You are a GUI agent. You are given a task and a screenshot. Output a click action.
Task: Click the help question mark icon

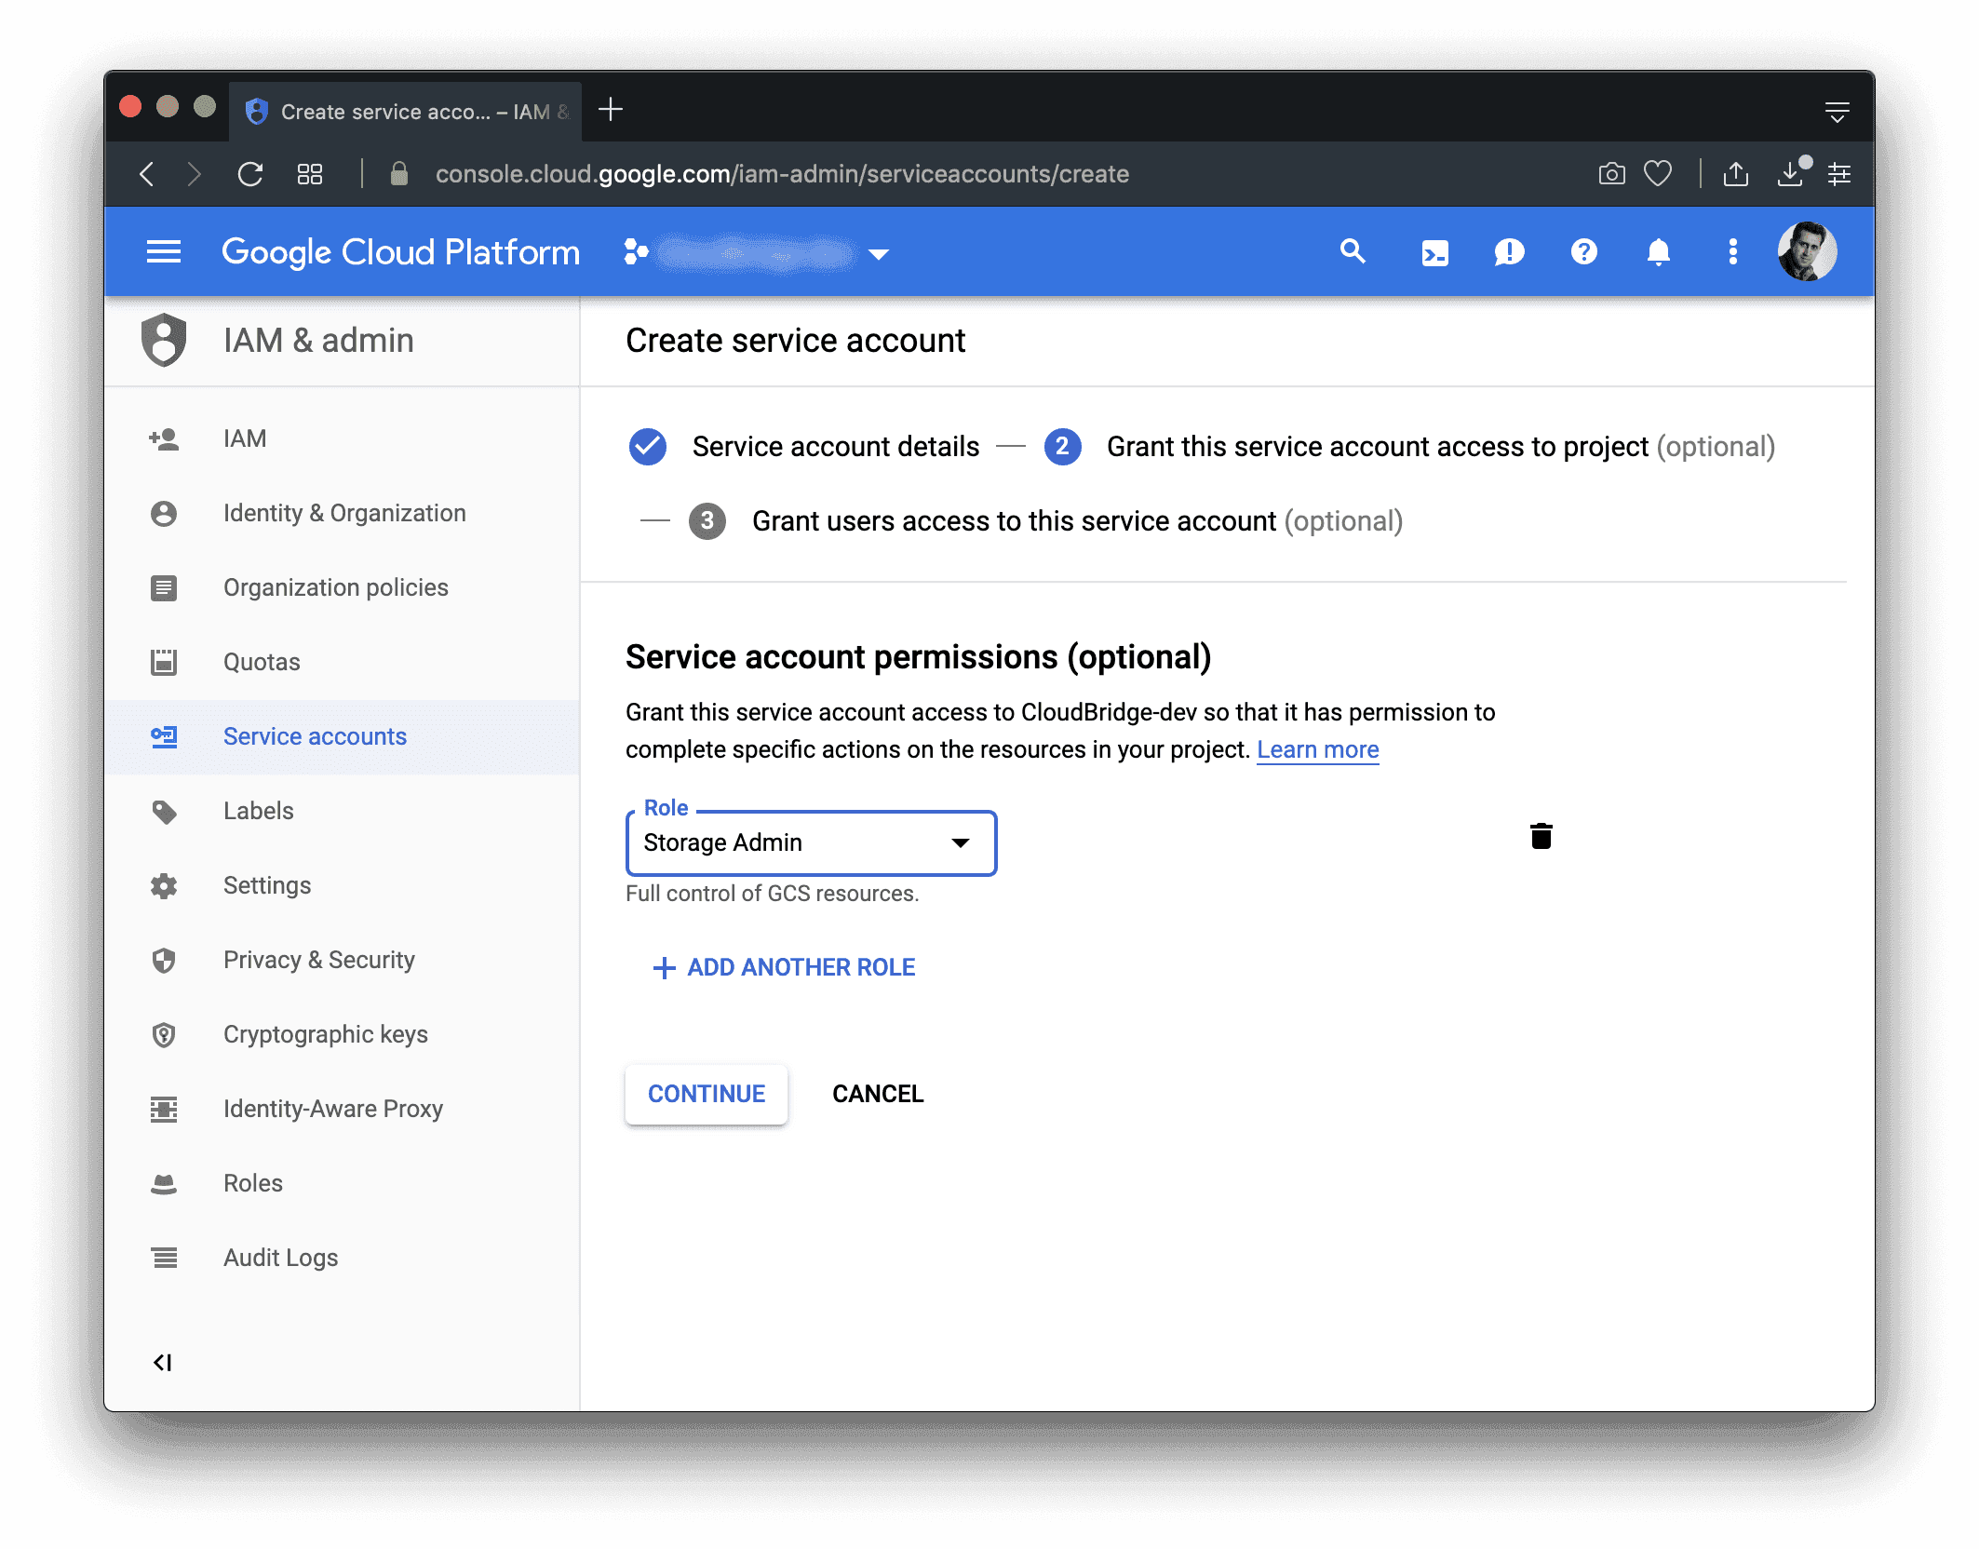1583,252
